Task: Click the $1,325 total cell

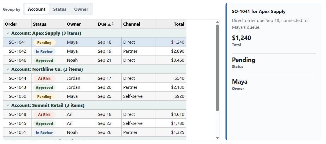Action: (x=171, y=132)
